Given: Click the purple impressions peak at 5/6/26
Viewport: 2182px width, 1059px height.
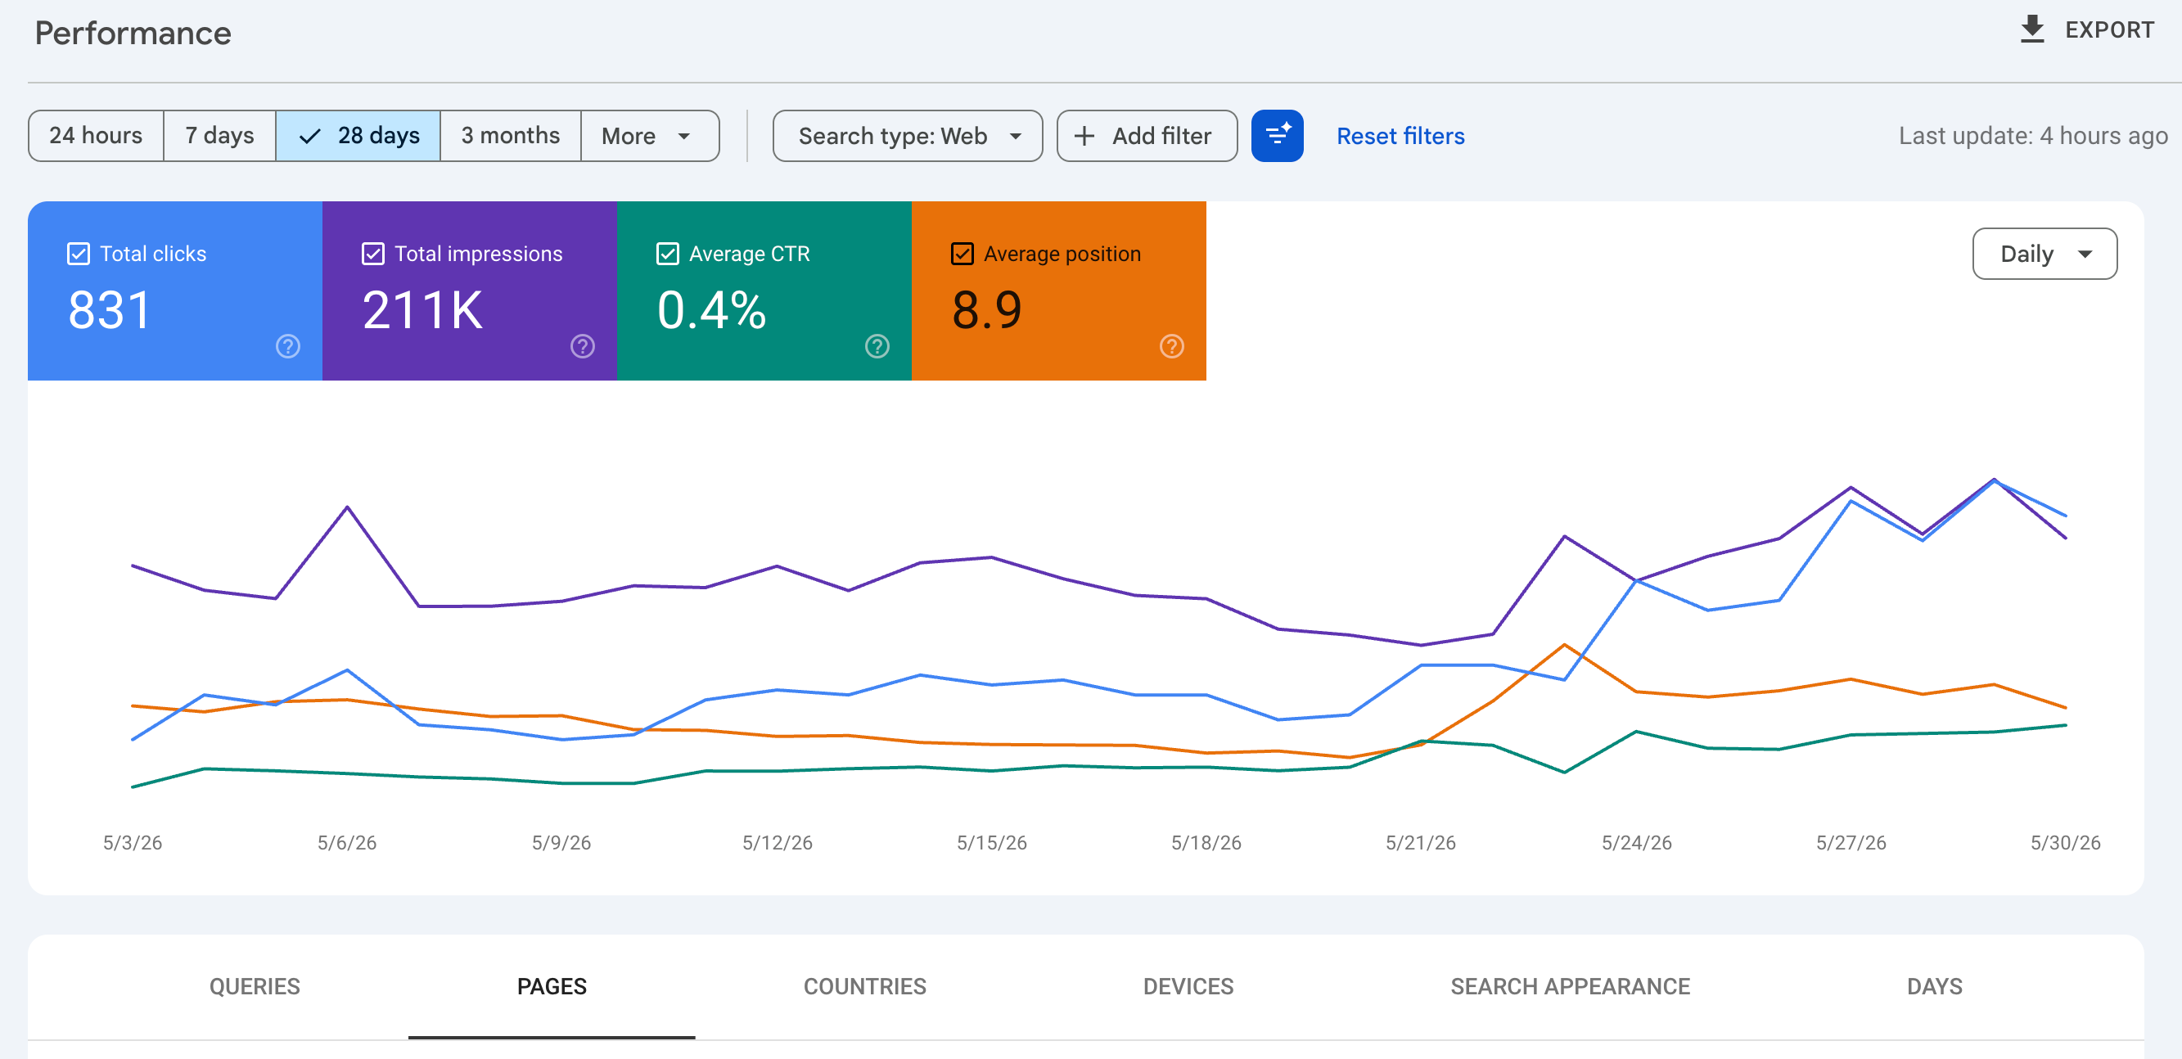Looking at the screenshot, I should (347, 507).
